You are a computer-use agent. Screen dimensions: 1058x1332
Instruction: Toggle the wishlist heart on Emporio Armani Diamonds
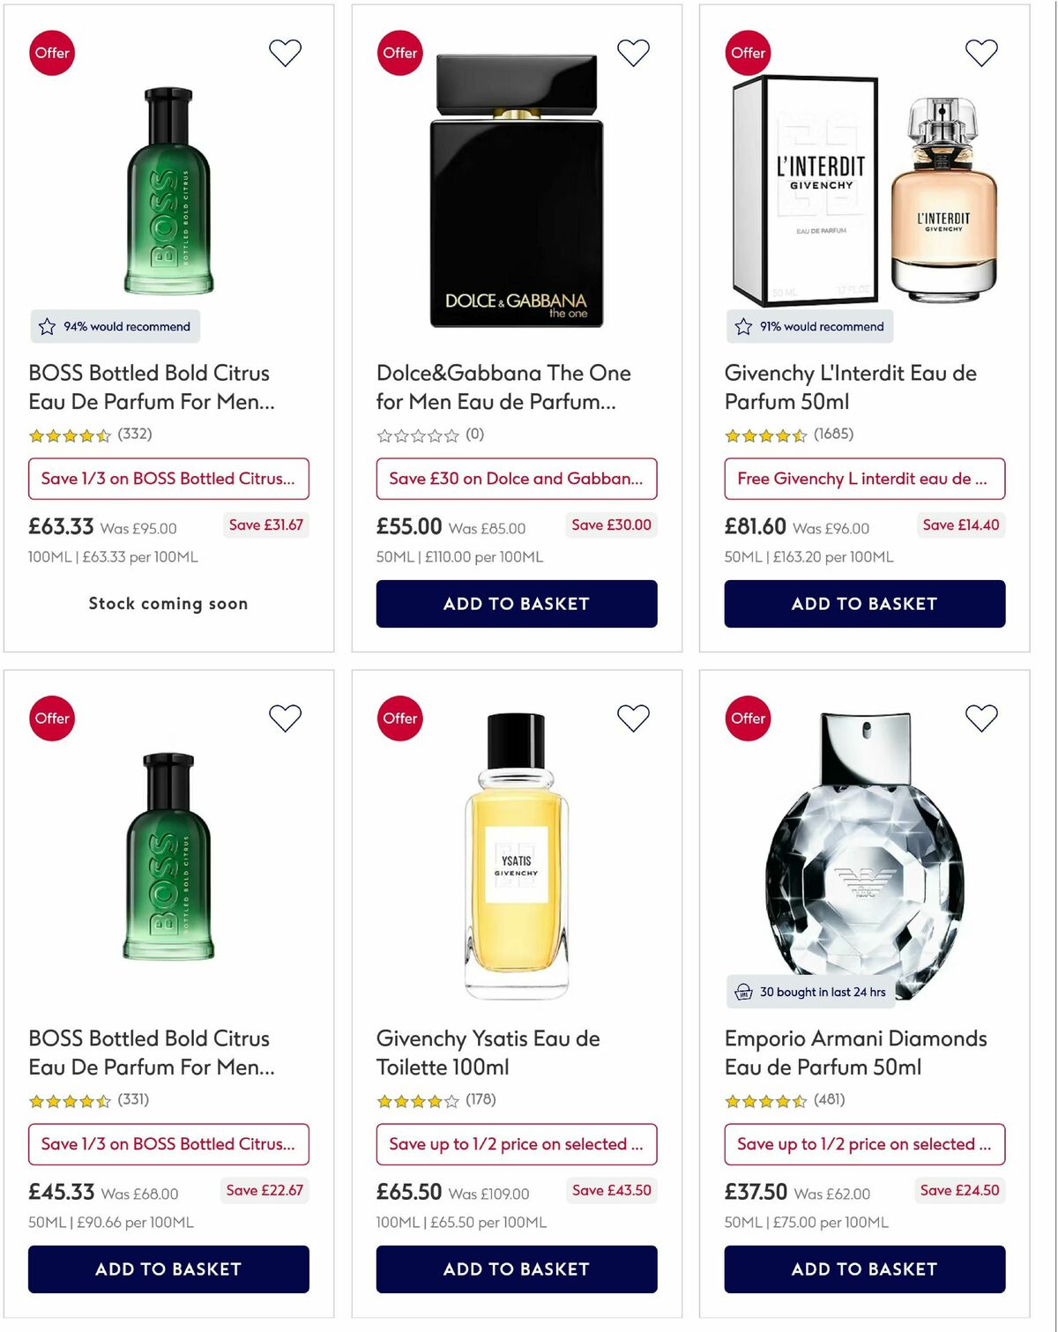[980, 718]
